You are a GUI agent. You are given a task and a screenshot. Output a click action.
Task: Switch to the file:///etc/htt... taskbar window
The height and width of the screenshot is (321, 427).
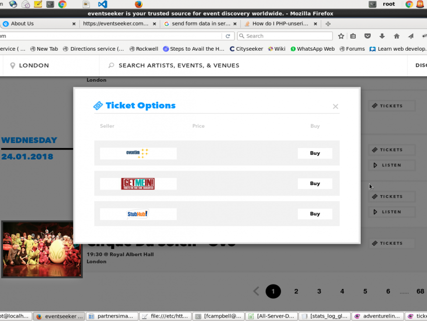[165, 316]
